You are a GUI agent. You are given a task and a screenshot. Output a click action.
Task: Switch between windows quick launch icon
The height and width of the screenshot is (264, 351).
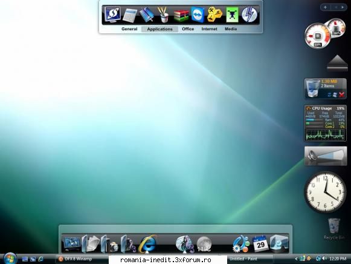[x=33, y=259]
